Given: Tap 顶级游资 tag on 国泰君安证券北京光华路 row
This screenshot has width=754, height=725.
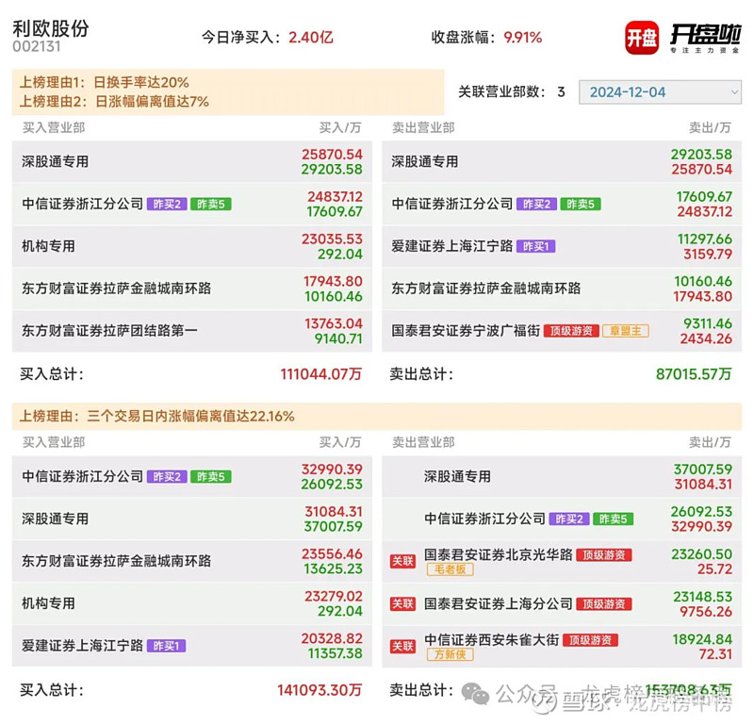Looking at the screenshot, I should coord(604,555).
